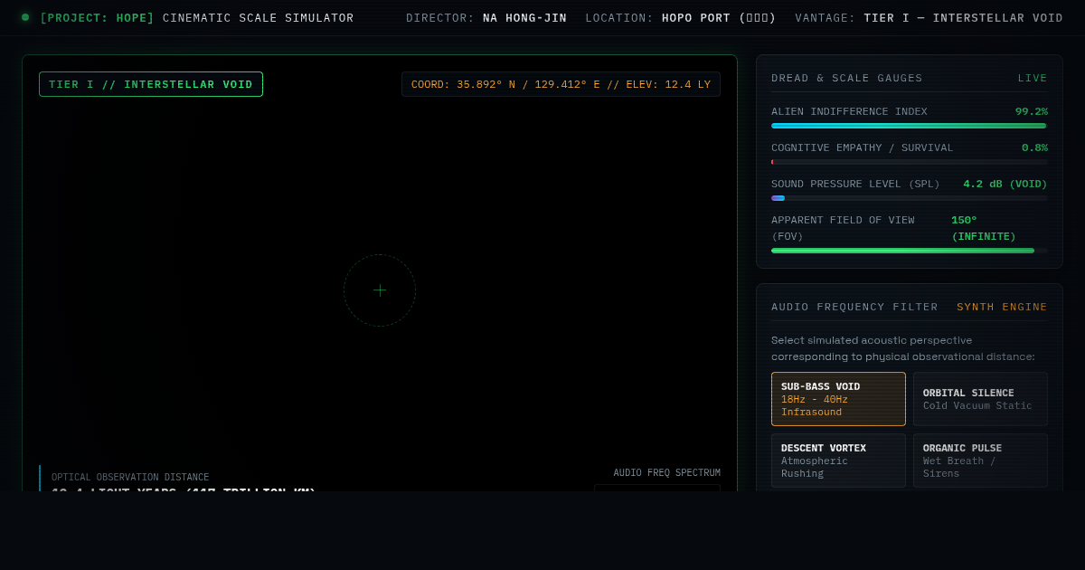Screen dimensions: 1085x570
Task: Click the Dread & Scale Gauges heading
Action: pyautogui.click(x=847, y=78)
